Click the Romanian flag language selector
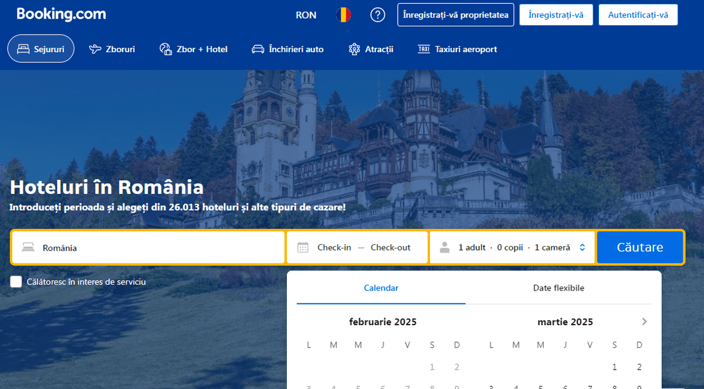This screenshot has width=704, height=389. 343,15
